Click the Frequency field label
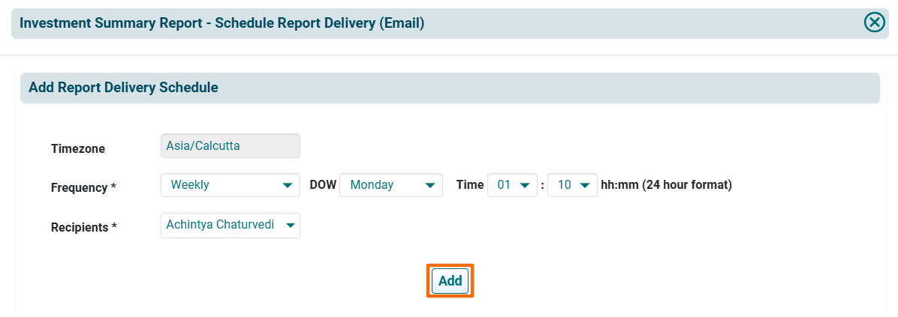The height and width of the screenshot is (317, 898). pos(83,187)
